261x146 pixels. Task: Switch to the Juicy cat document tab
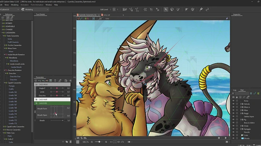(x=107, y=15)
